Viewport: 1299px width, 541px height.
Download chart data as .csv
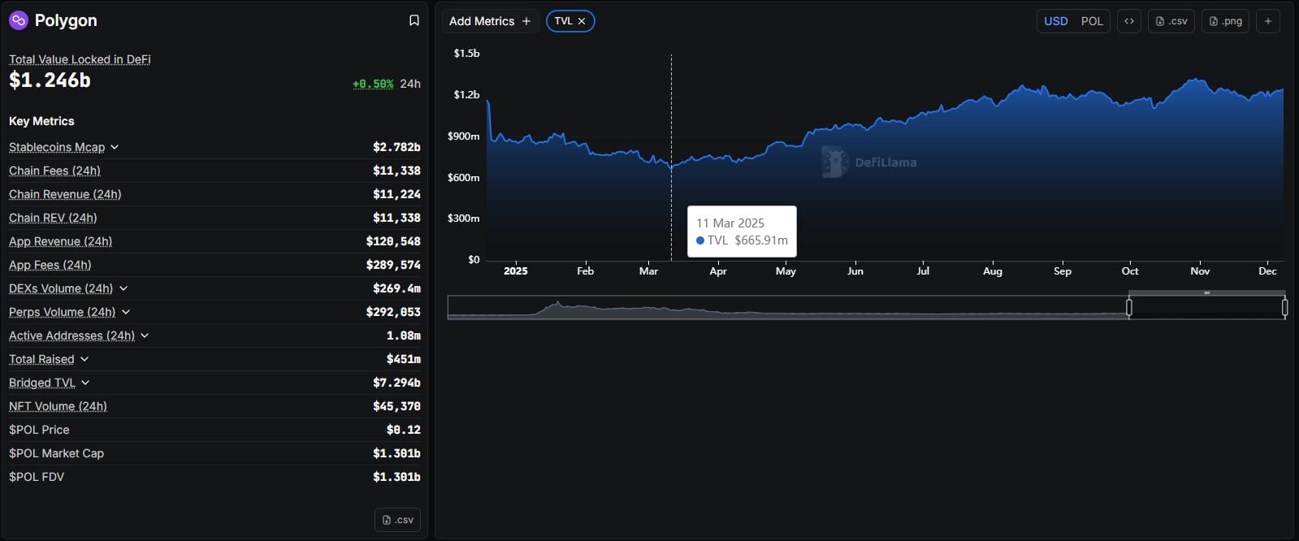pos(1171,21)
